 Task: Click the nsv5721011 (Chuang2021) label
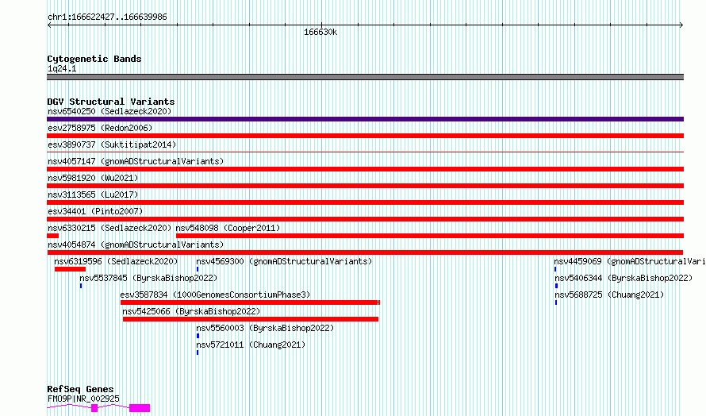[x=251, y=345]
